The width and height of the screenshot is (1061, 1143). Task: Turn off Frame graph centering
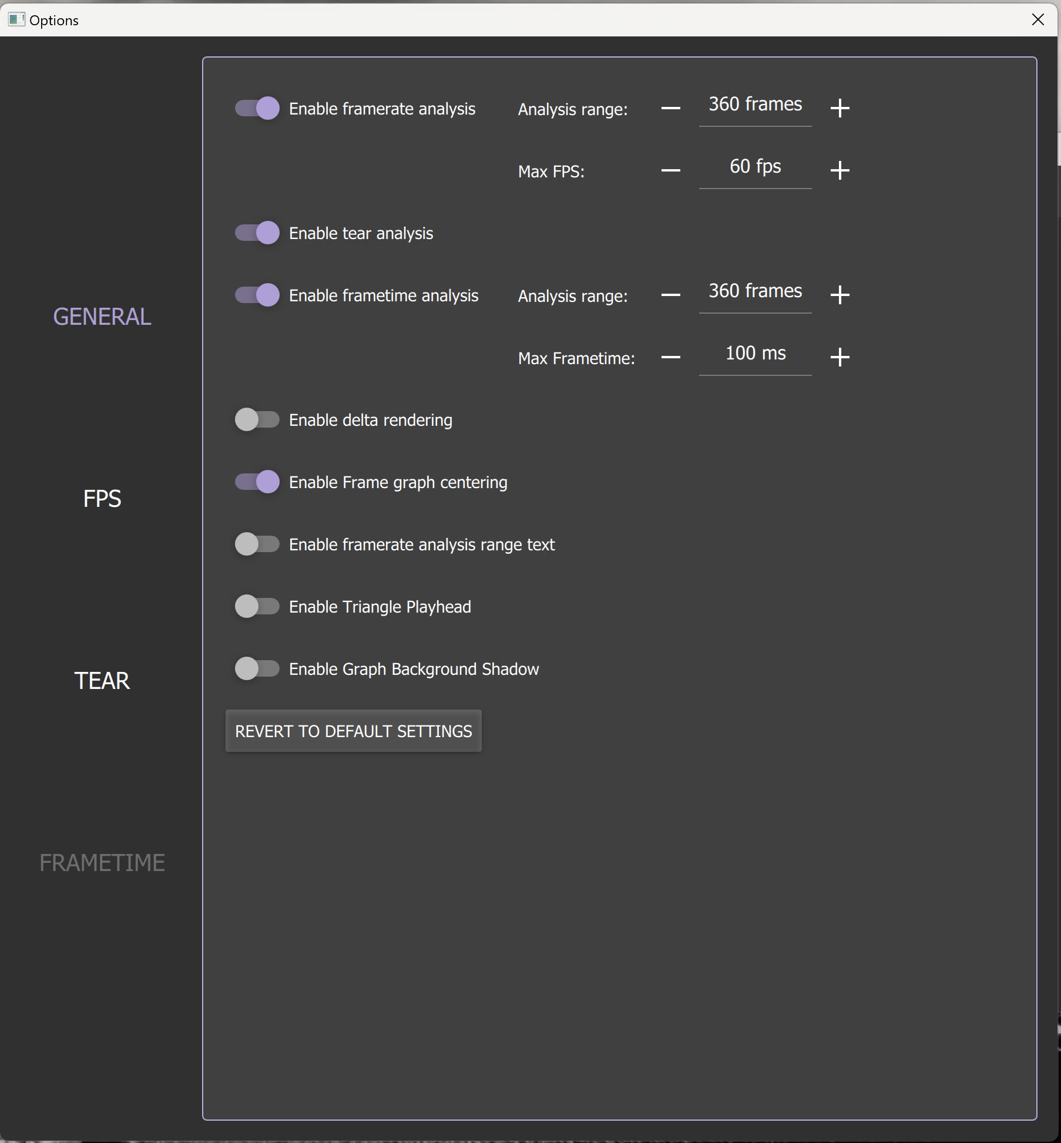[257, 482]
